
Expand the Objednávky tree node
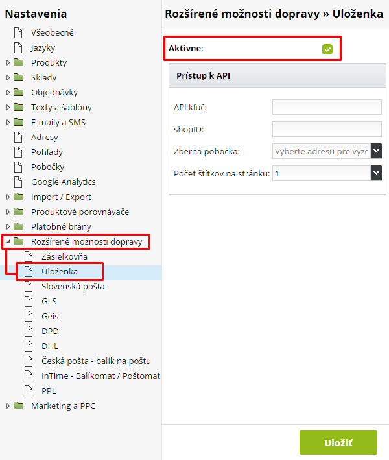[x=8, y=92]
